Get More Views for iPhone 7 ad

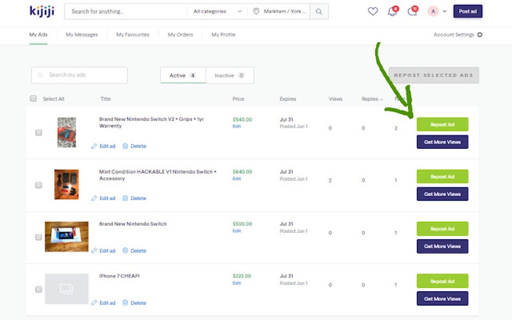[442, 299]
